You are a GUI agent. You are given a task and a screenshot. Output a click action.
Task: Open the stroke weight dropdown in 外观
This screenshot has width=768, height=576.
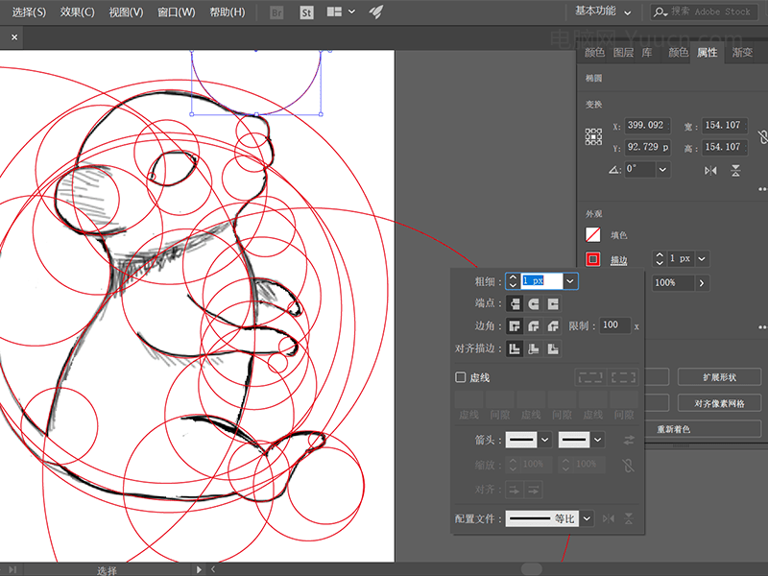702,258
